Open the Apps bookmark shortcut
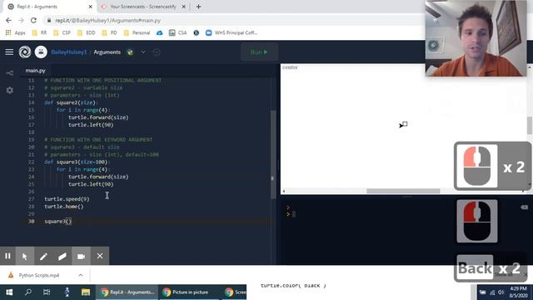 coord(16,32)
